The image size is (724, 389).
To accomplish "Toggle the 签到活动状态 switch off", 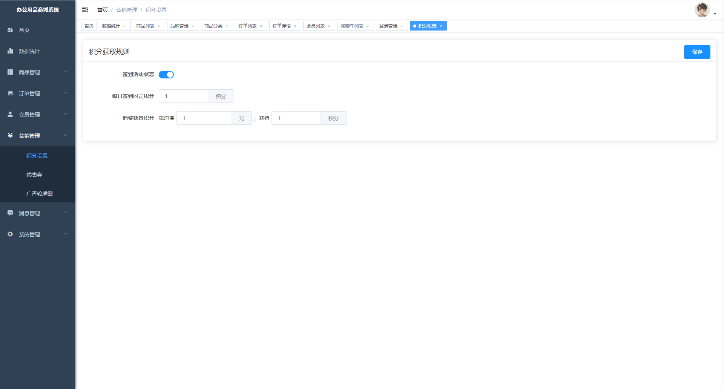I will pos(166,75).
